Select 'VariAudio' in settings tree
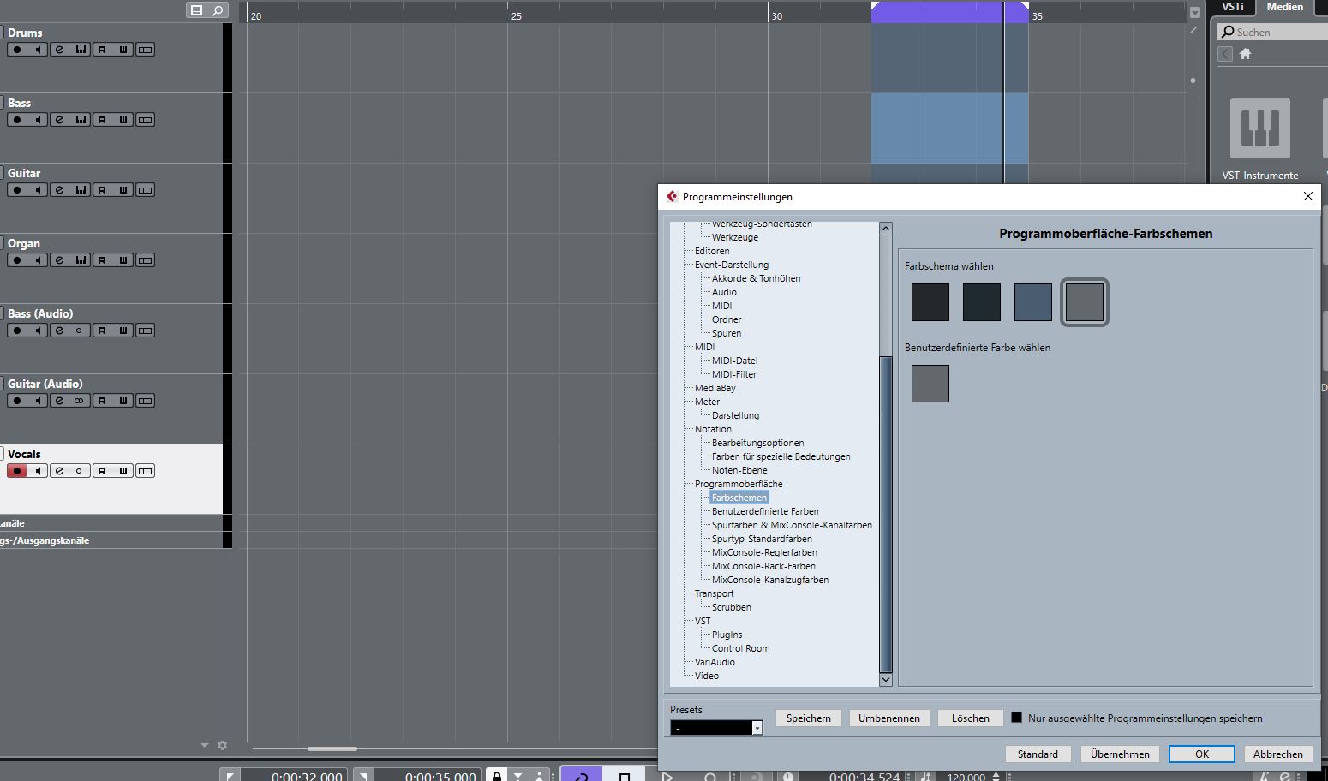1328x781 pixels. click(x=715, y=662)
